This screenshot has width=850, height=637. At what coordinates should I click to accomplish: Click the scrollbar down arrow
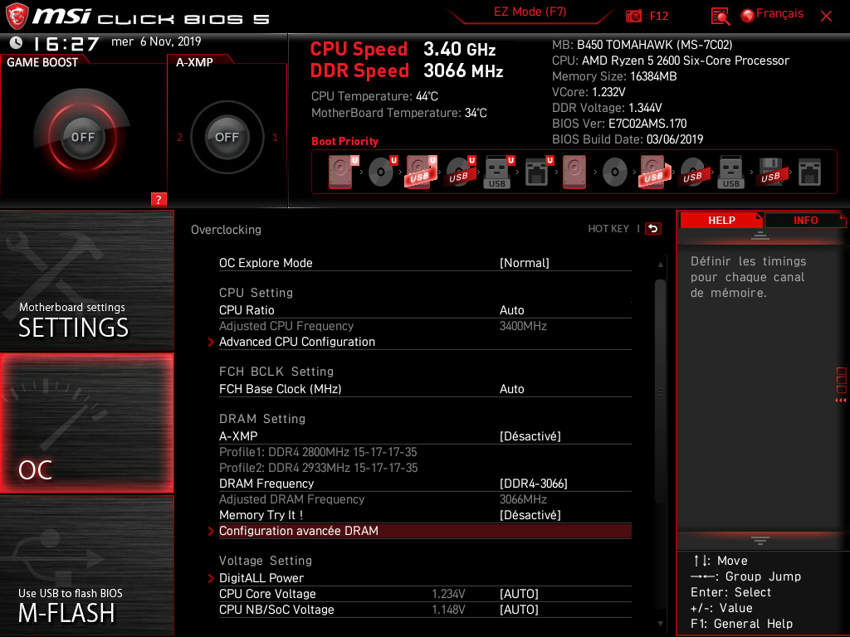point(660,624)
